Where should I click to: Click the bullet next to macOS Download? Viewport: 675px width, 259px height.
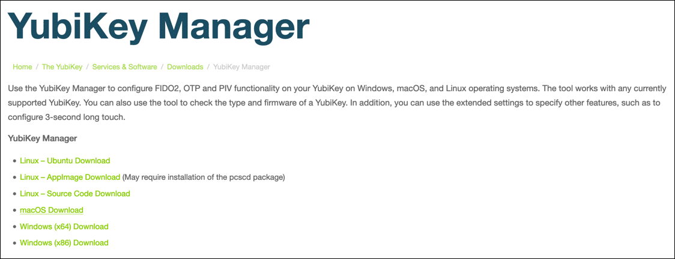coord(14,211)
